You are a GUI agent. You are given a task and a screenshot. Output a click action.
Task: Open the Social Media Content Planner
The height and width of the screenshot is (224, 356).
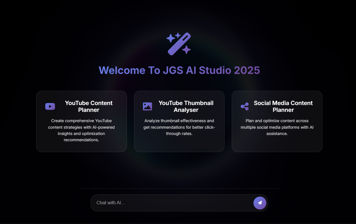[x=277, y=121]
